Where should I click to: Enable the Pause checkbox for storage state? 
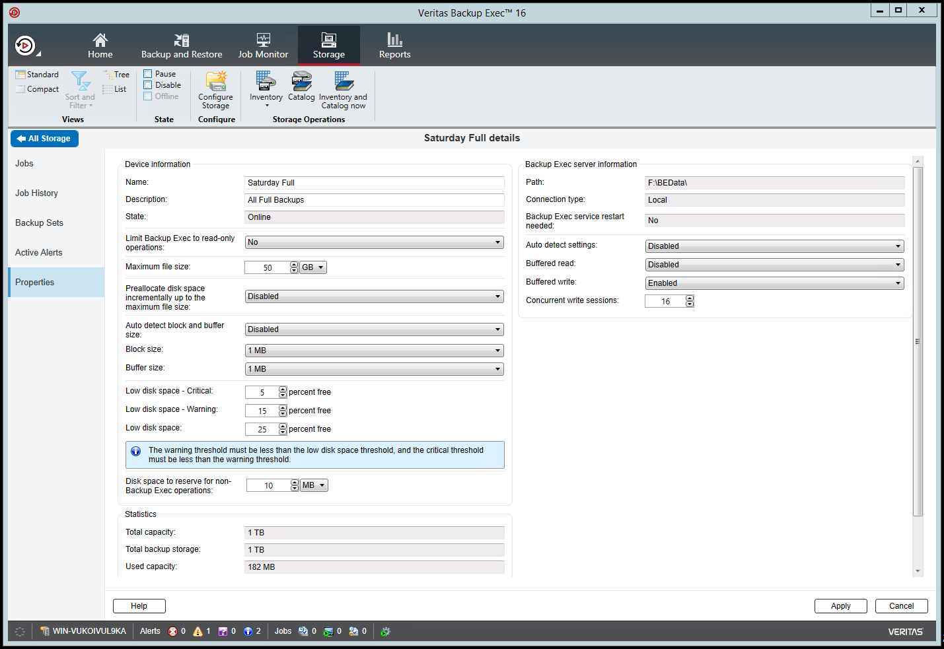pos(148,73)
